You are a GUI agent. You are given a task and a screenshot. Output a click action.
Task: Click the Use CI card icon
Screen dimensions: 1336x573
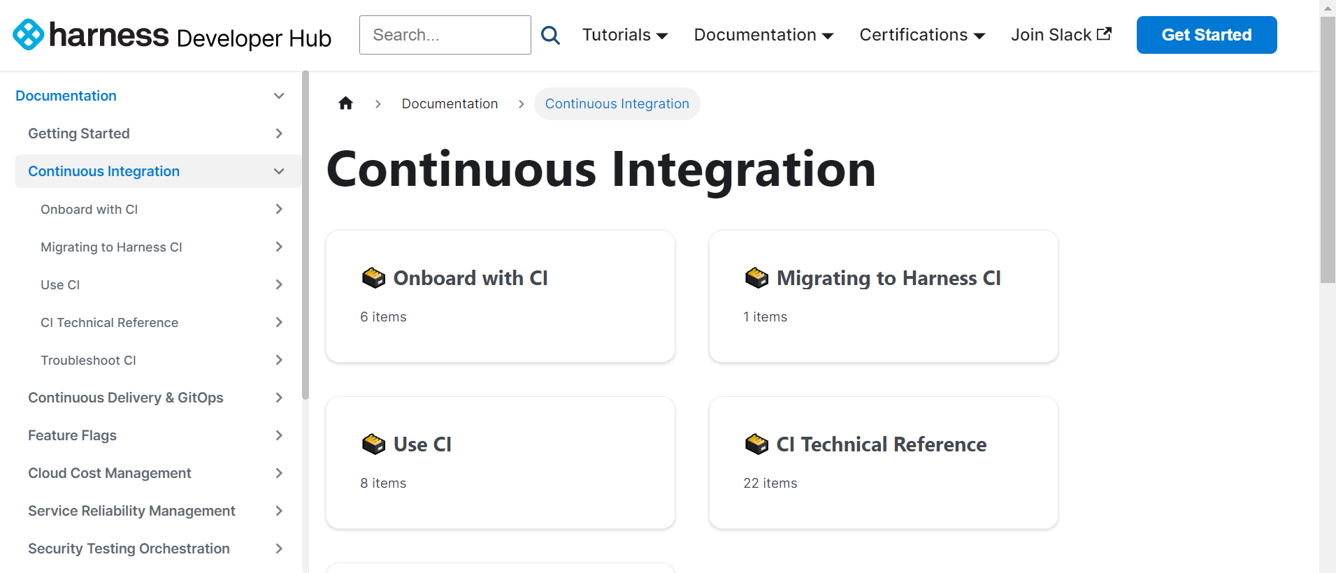[x=374, y=444]
